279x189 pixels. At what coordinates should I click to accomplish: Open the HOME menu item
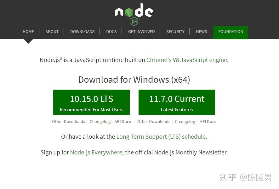point(28,32)
